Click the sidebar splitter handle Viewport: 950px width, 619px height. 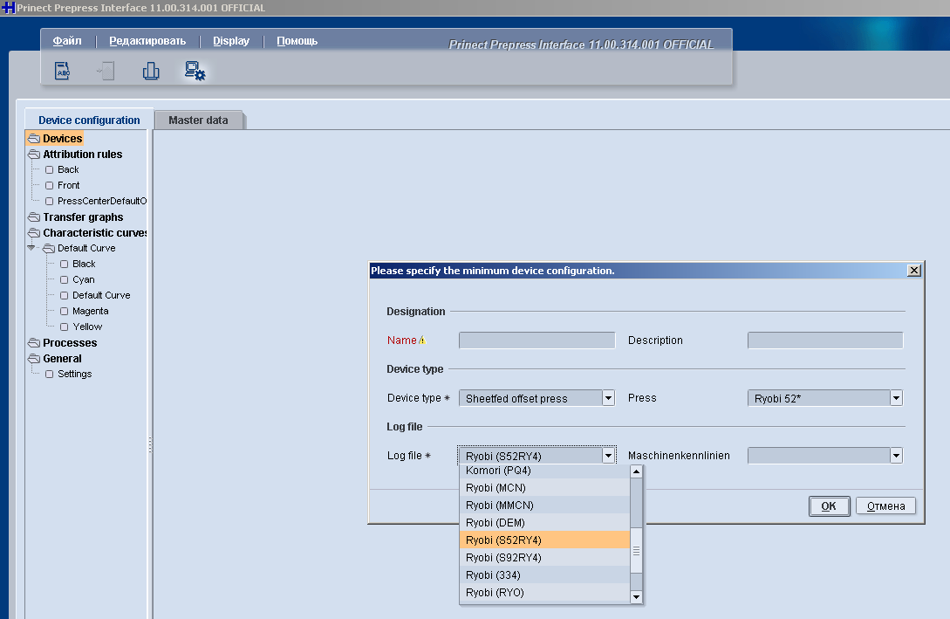coord(150,444)
